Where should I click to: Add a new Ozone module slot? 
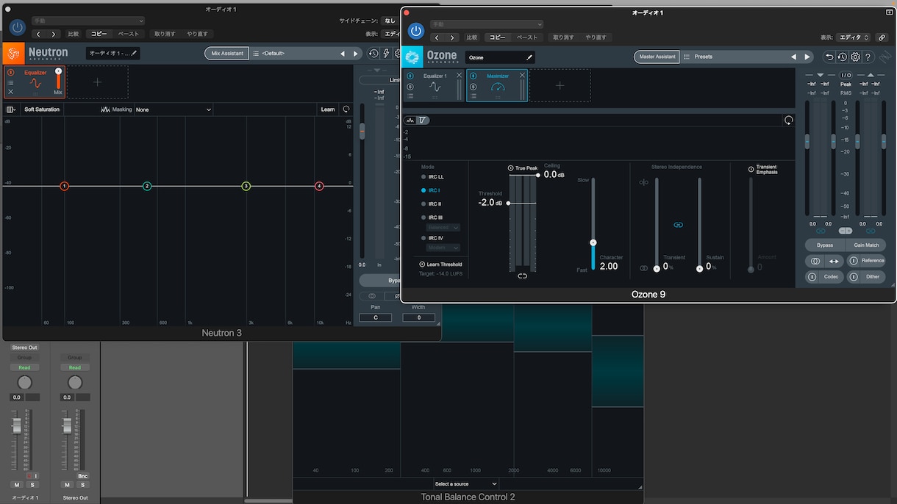click(560, 85)
